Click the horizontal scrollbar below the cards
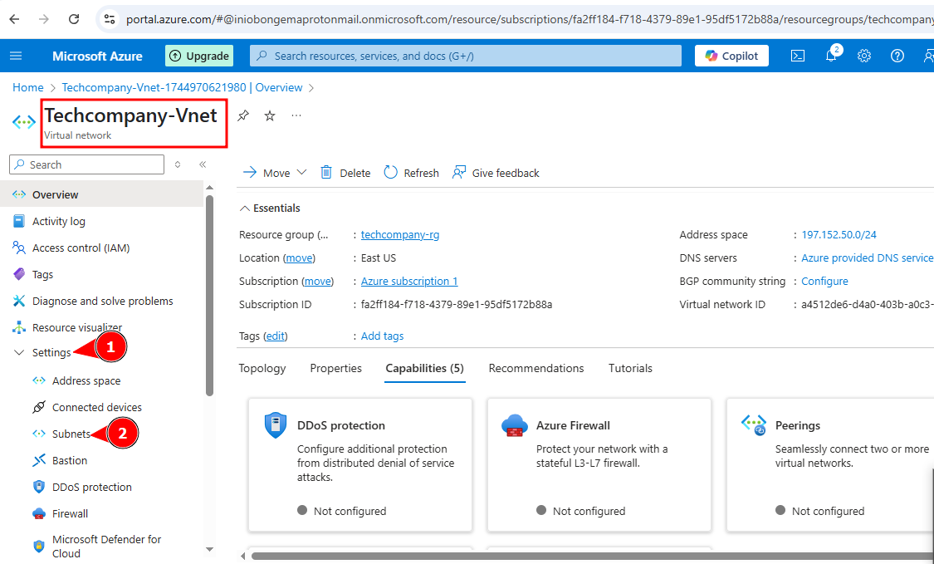The image size is (934, 564). tap(593, 557)
